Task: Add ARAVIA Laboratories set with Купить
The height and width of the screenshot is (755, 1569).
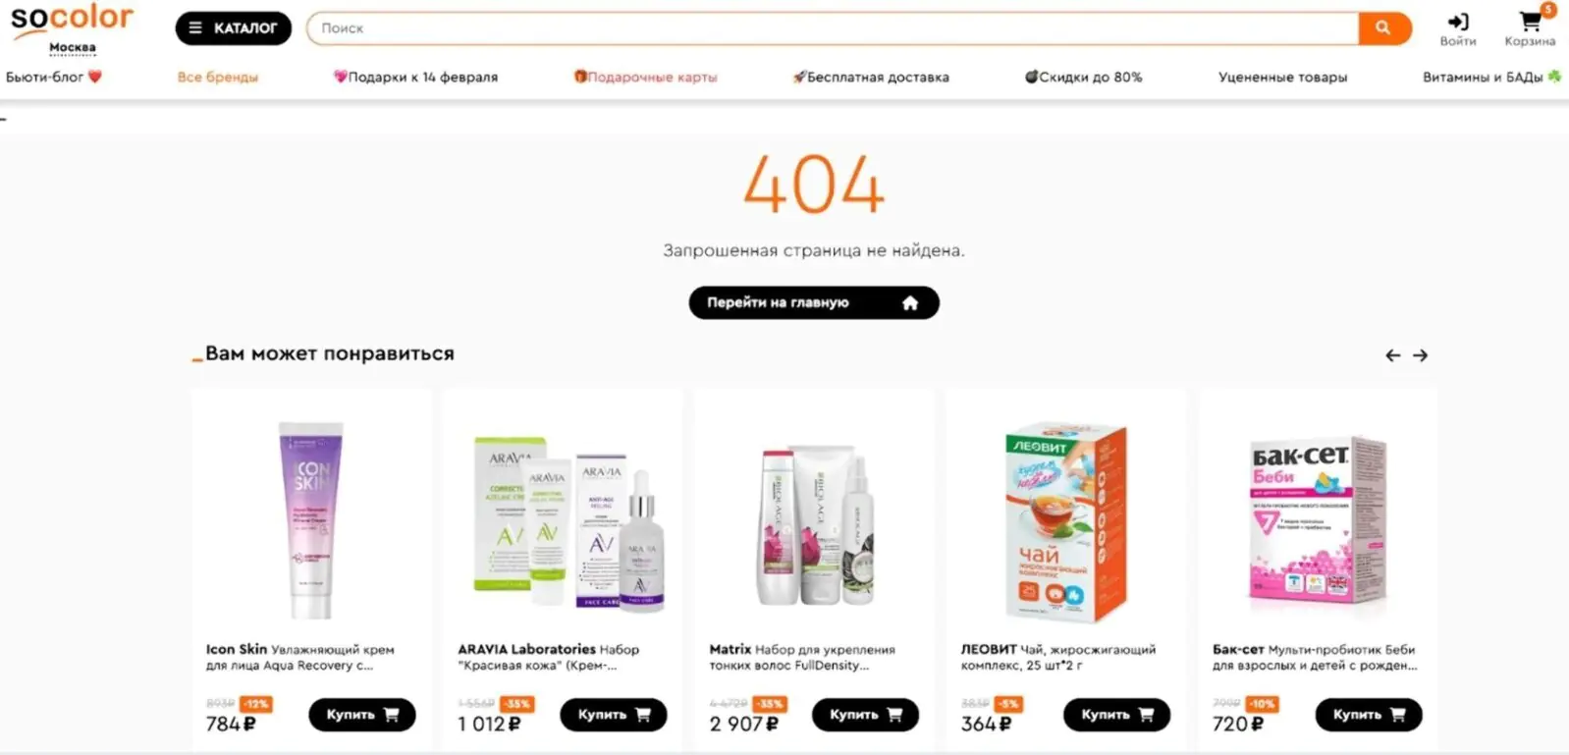Action: point(614,715)
